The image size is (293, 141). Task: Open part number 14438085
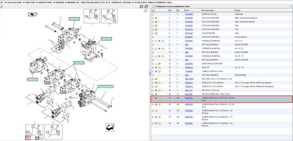point(189,71)
